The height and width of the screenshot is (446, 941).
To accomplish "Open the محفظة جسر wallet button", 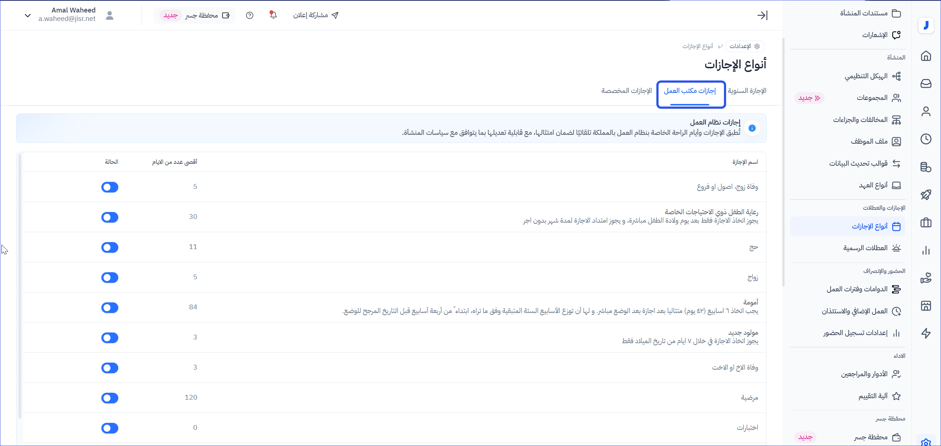I will (195, 15).
